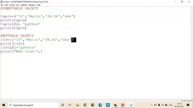Open OneDrive cloud tray icon
The width and height of the screenshot is (193, 108).
click(155, 105)
